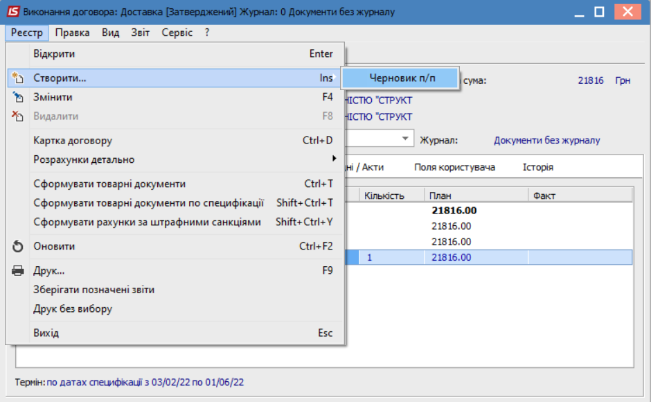Select Створити... menu entry

[176, 78]
